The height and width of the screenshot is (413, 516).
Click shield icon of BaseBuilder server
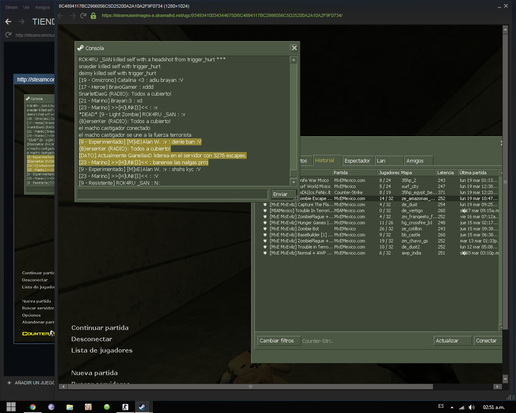pos(265,235)
